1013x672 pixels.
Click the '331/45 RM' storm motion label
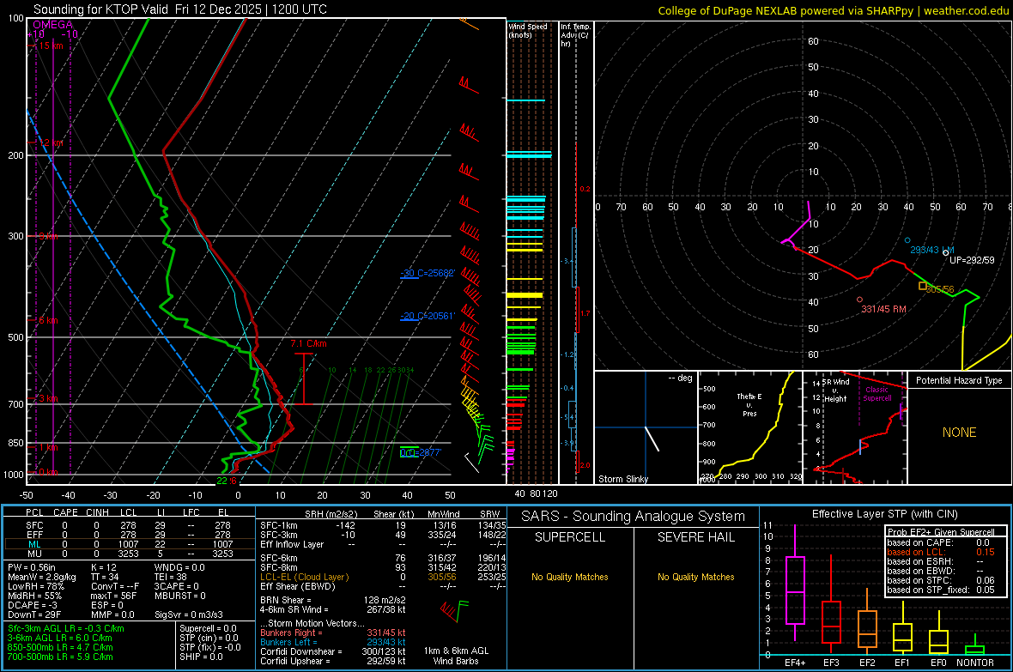883,309
